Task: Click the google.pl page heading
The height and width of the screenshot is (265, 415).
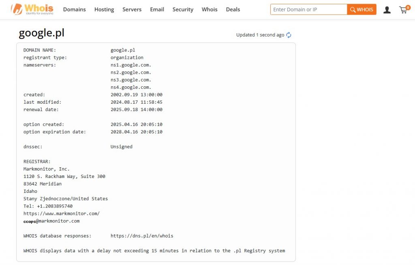Action: [42, 33]
